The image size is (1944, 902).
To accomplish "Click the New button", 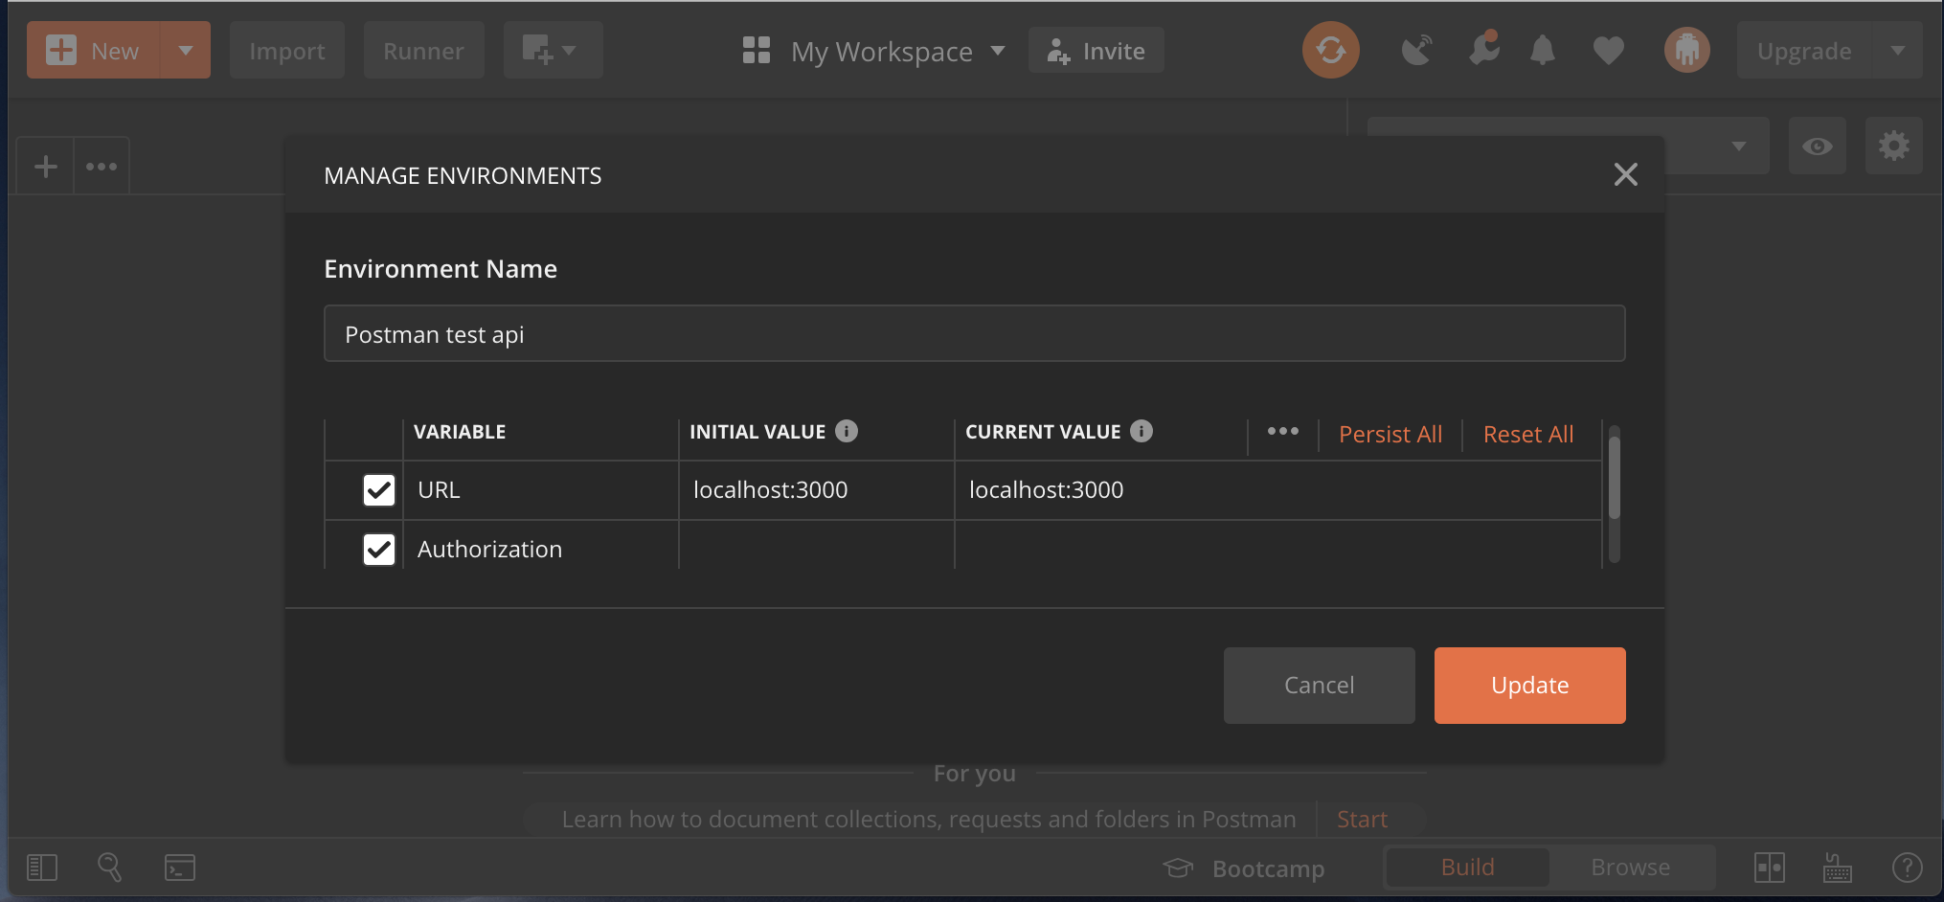I will pos(94,51).
